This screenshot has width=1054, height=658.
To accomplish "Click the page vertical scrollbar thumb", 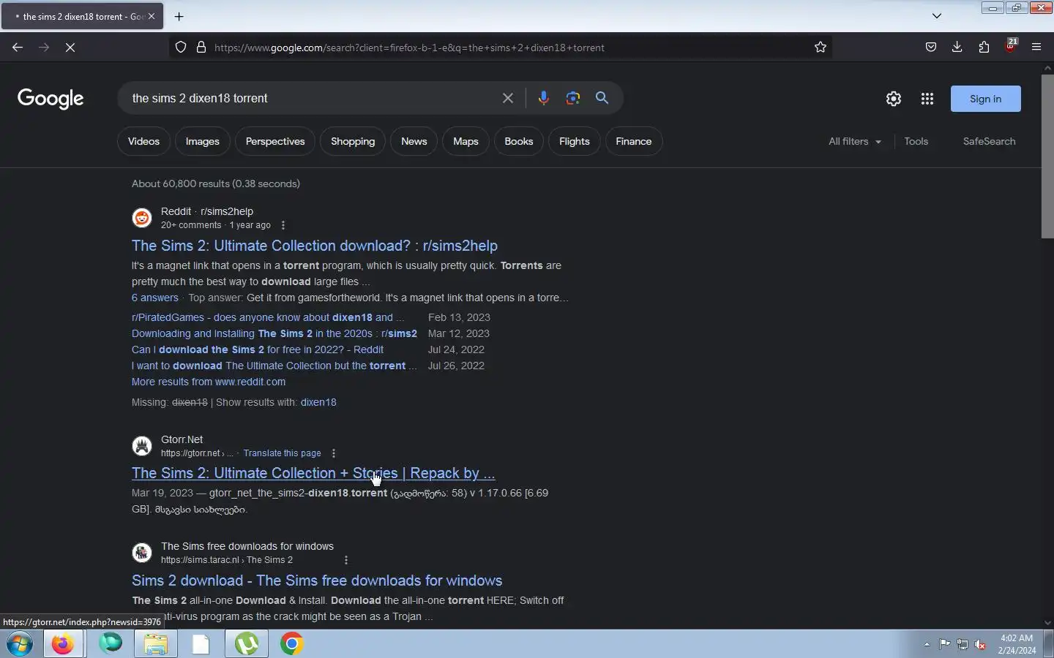I will [x=1047, y=155].
